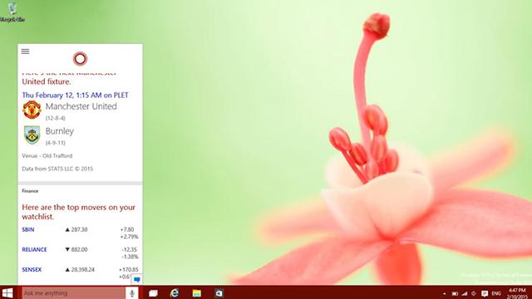Open volume control tray icon
The image size is (532, 299).
tap(474, 293)
